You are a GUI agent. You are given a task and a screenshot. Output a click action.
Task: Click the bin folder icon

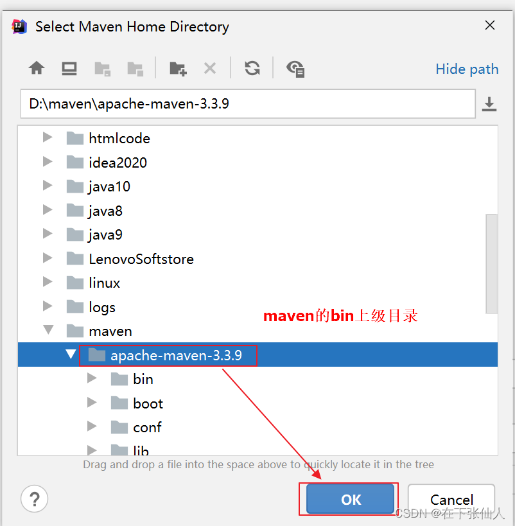point(119,379)
